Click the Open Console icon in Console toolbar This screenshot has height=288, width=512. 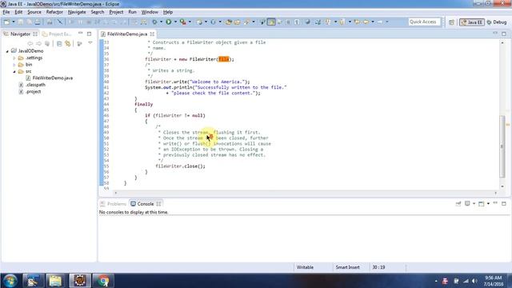[x=482, y=204]
